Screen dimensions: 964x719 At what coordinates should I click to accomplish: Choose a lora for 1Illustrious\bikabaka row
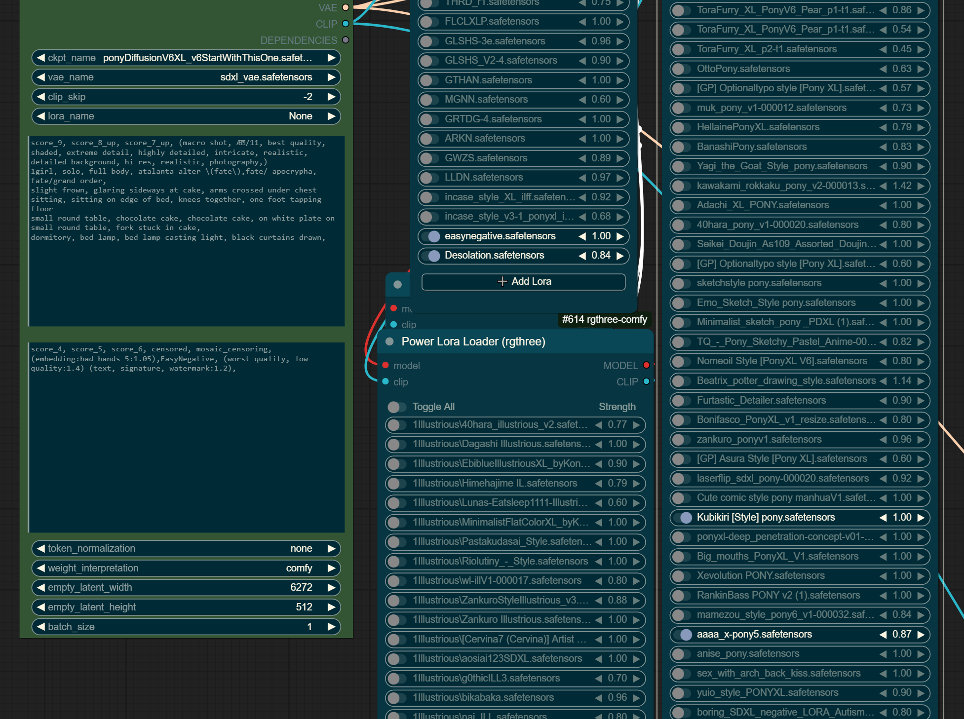tap(483, 697)
